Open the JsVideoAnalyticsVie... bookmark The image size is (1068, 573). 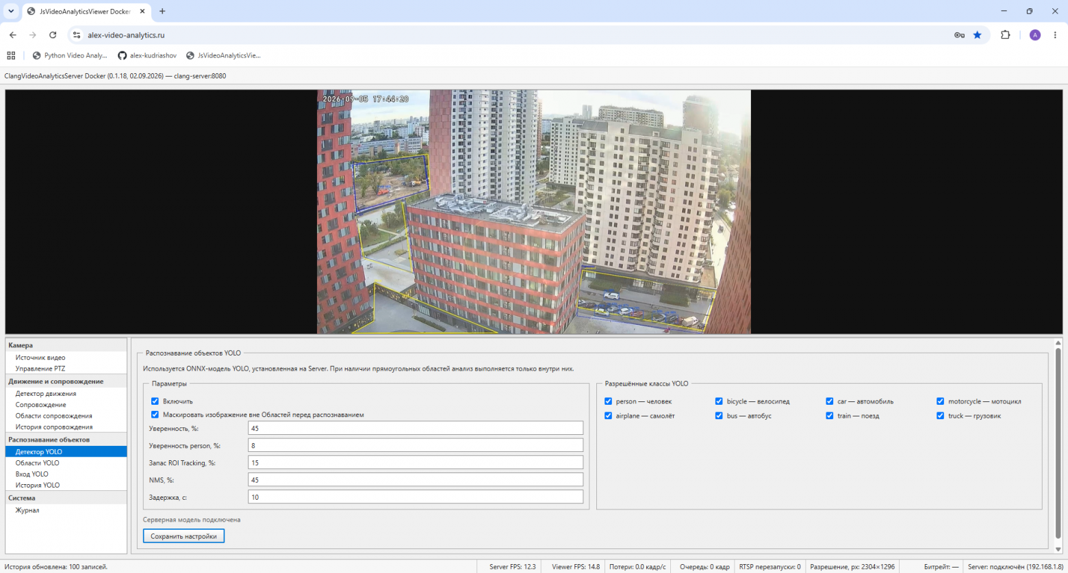pos(223,55)
